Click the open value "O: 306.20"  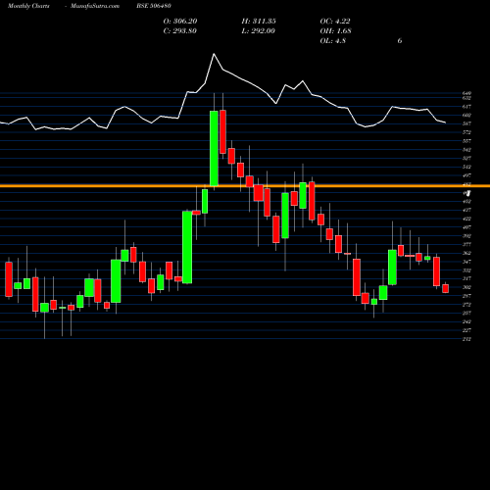[x=180, y=22]
